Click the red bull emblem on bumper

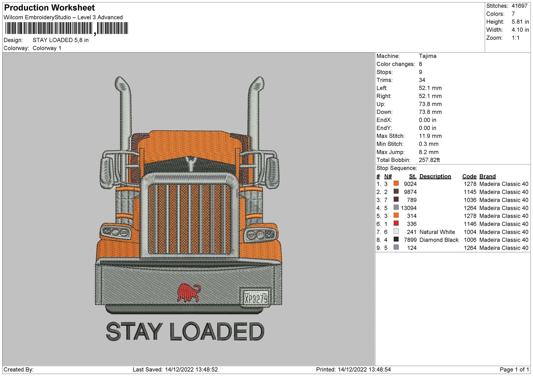pyautogui.click(x=189, y=293)
